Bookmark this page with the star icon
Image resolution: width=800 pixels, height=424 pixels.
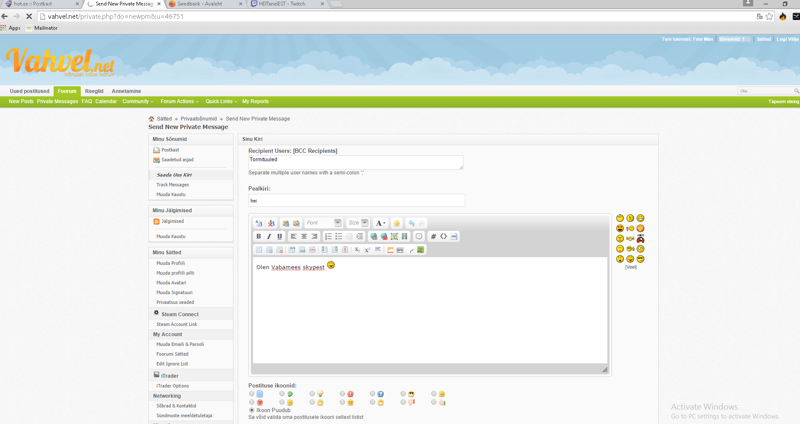[x=769, y=17]
